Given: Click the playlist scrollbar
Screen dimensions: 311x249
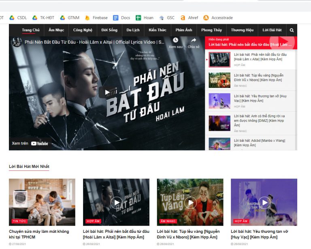Looking at the screenshot, I should [x=296, y=100].
